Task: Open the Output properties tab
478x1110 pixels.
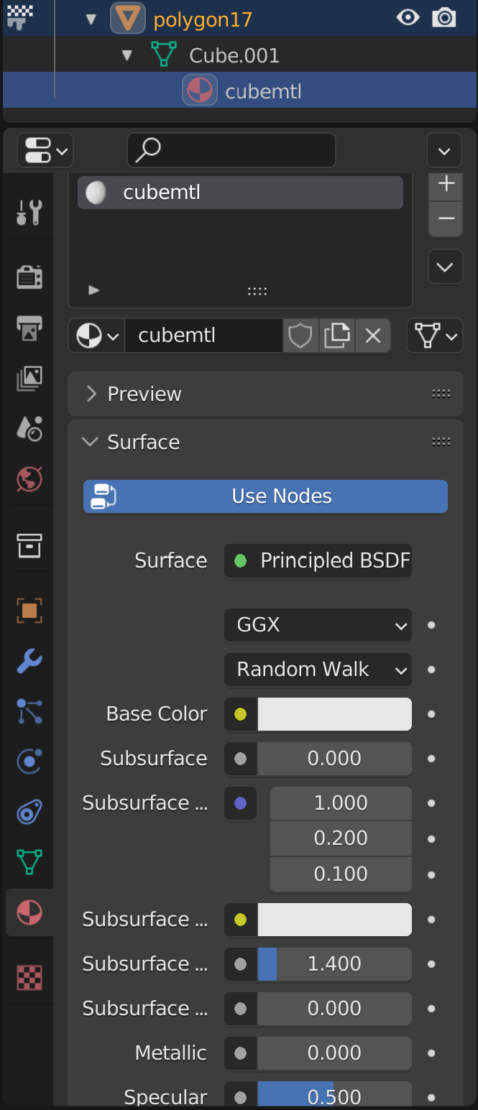Action: click(x=29, y=328)
